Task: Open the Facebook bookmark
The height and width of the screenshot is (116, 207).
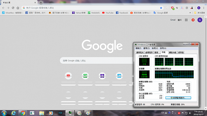Action: (x=122, y=13)
